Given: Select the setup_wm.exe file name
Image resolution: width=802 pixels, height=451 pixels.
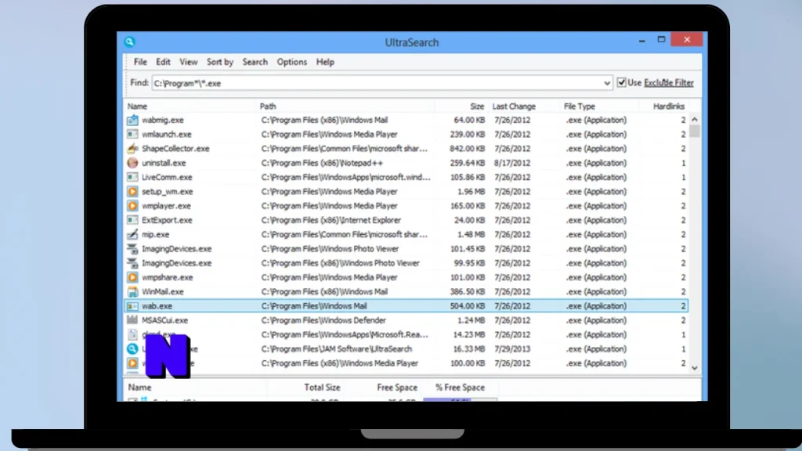Looking at the screenshot, I should [x=168, y=192].
